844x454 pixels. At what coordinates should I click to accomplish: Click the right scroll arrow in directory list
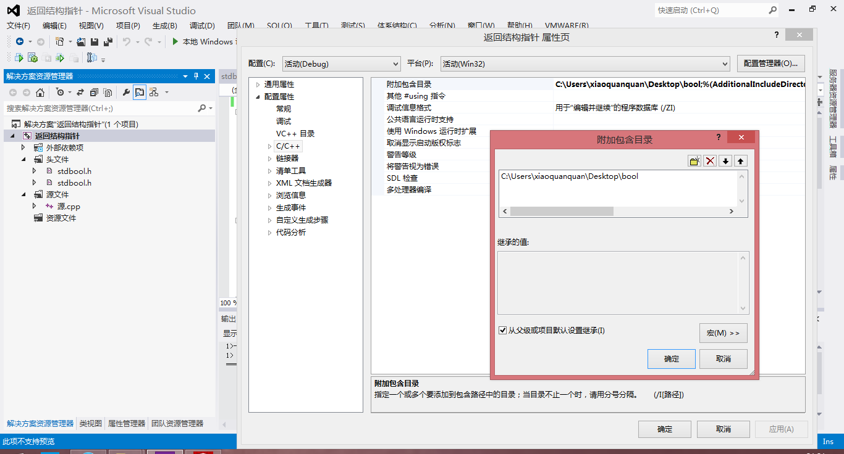point(731,211)
